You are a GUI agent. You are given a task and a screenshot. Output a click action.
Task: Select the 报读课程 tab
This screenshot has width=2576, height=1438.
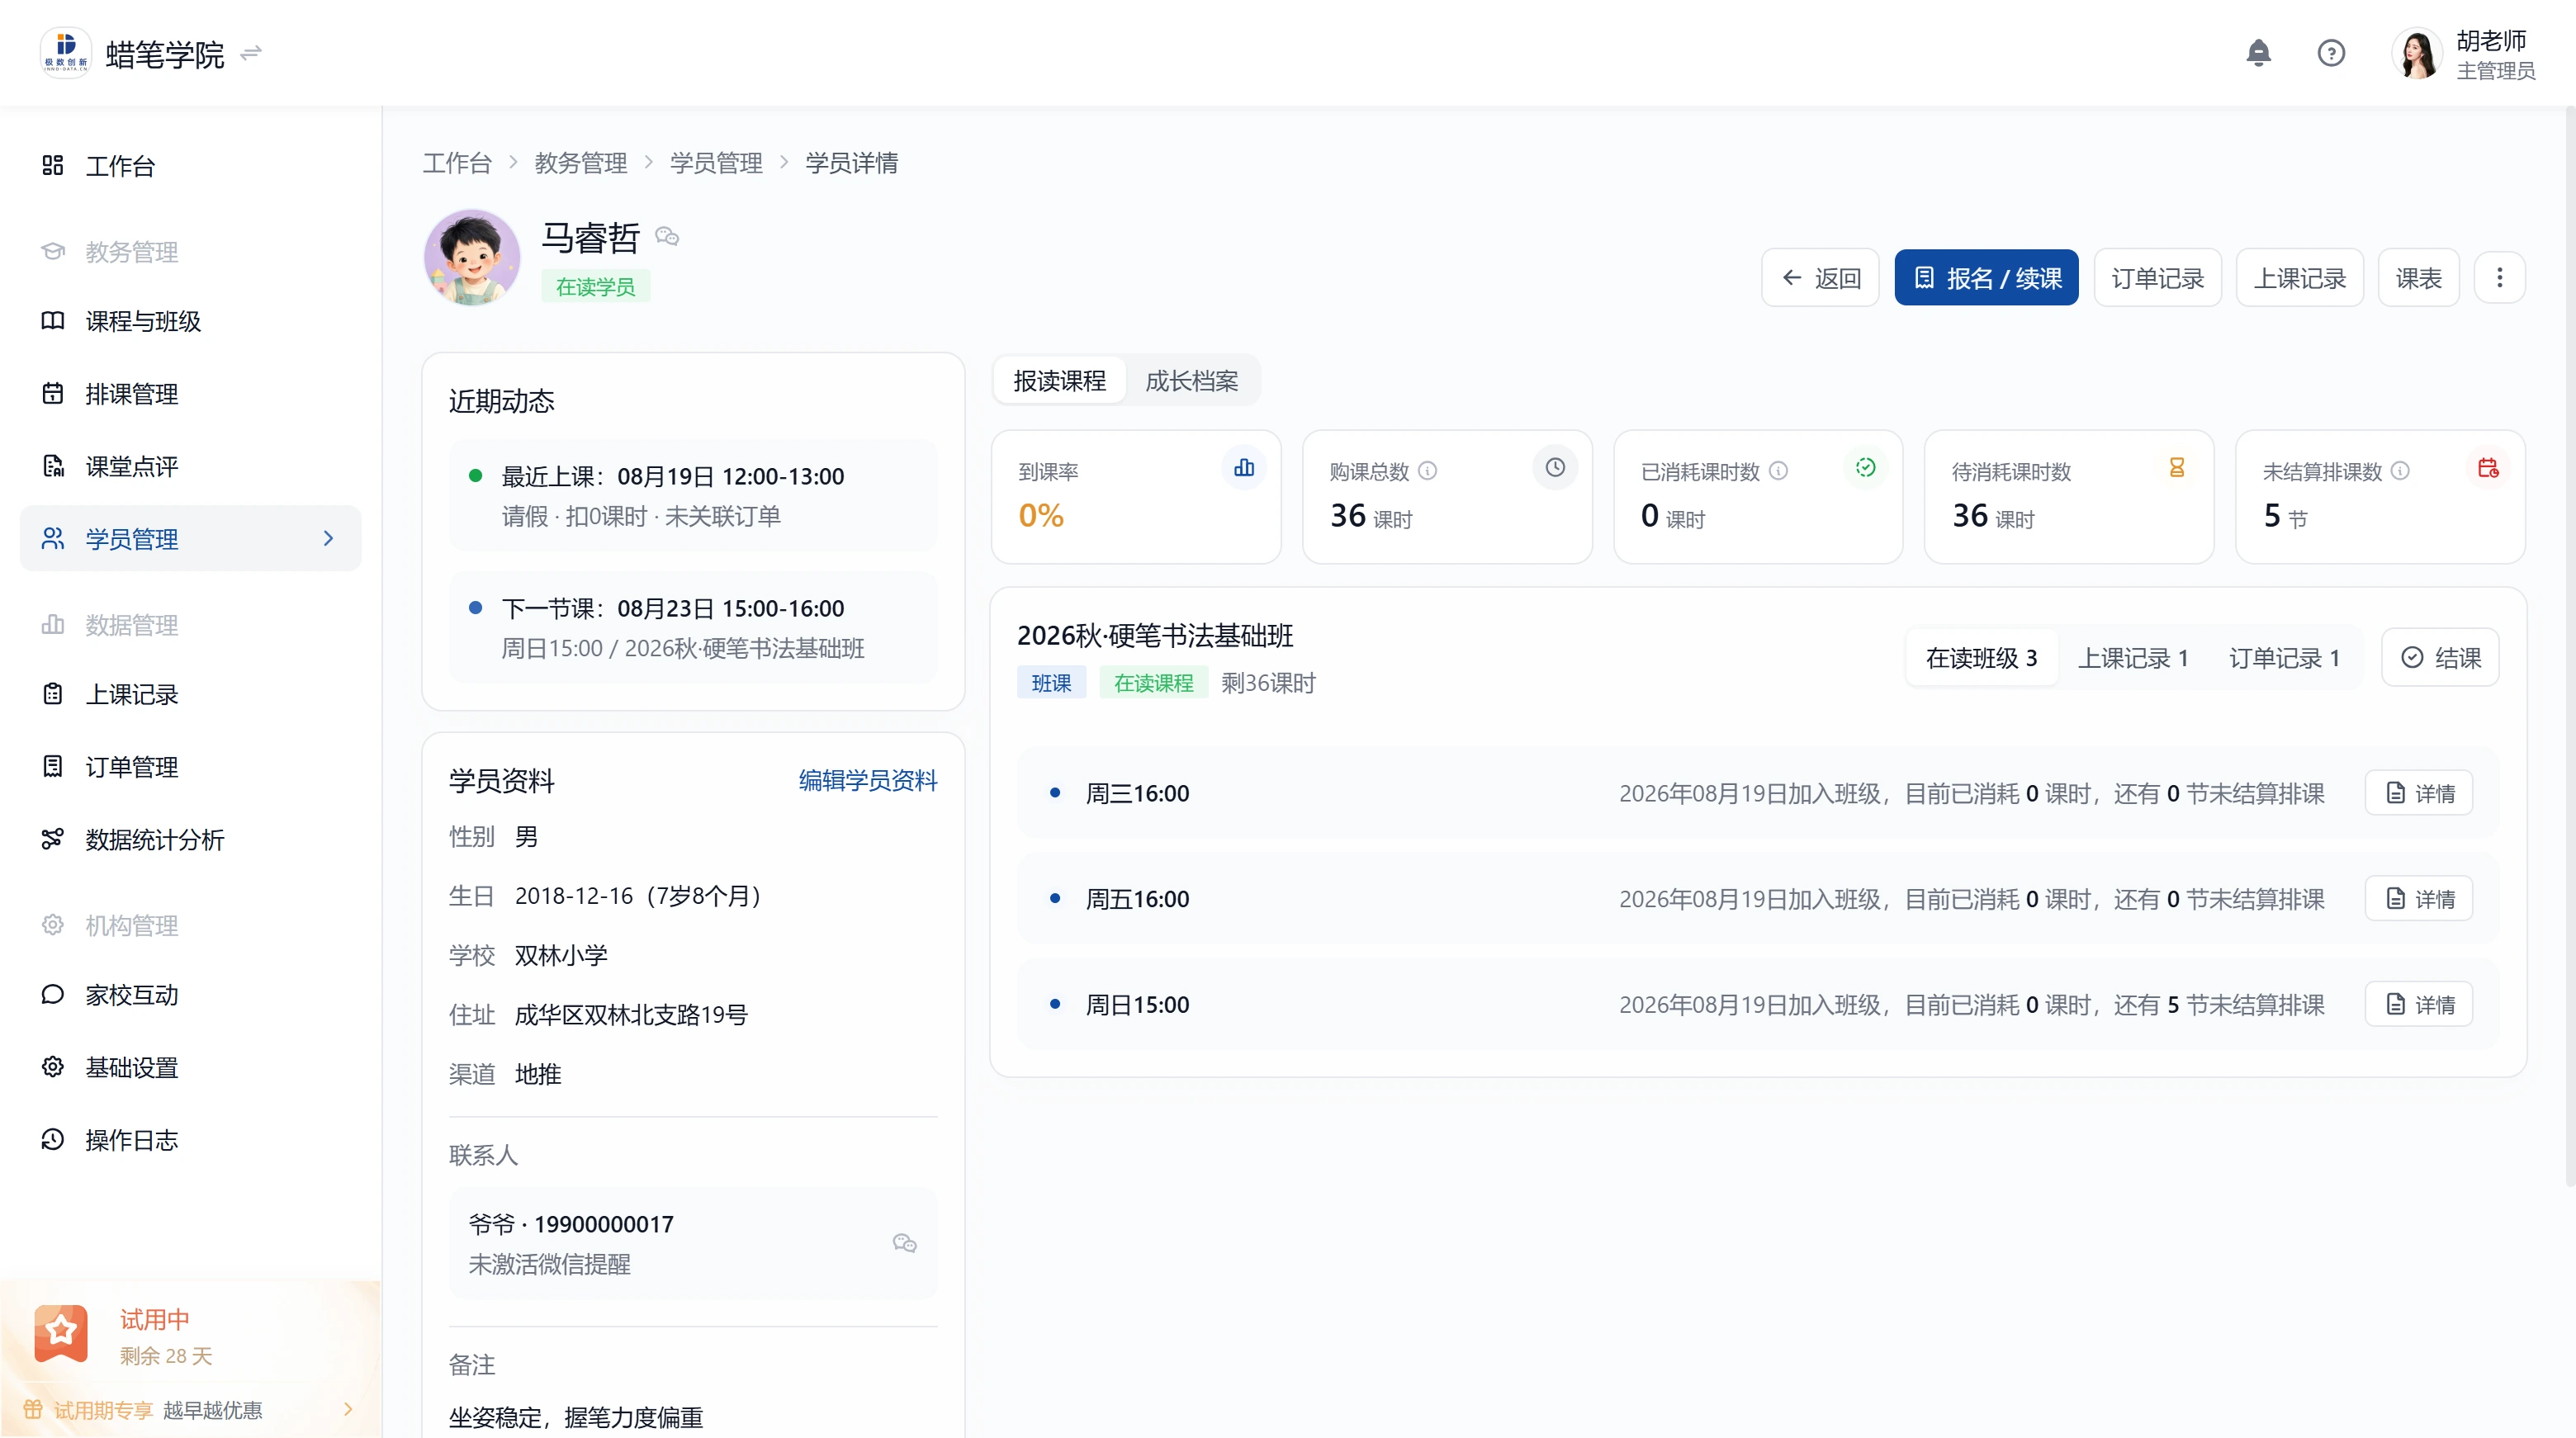pos(1059,381)
